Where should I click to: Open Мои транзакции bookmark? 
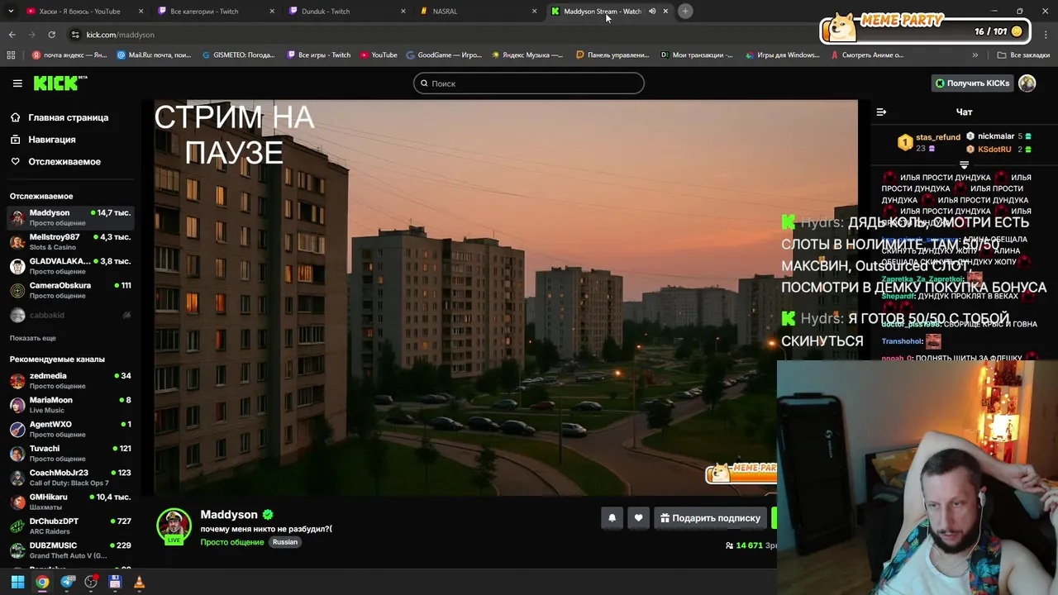[697, 55]
